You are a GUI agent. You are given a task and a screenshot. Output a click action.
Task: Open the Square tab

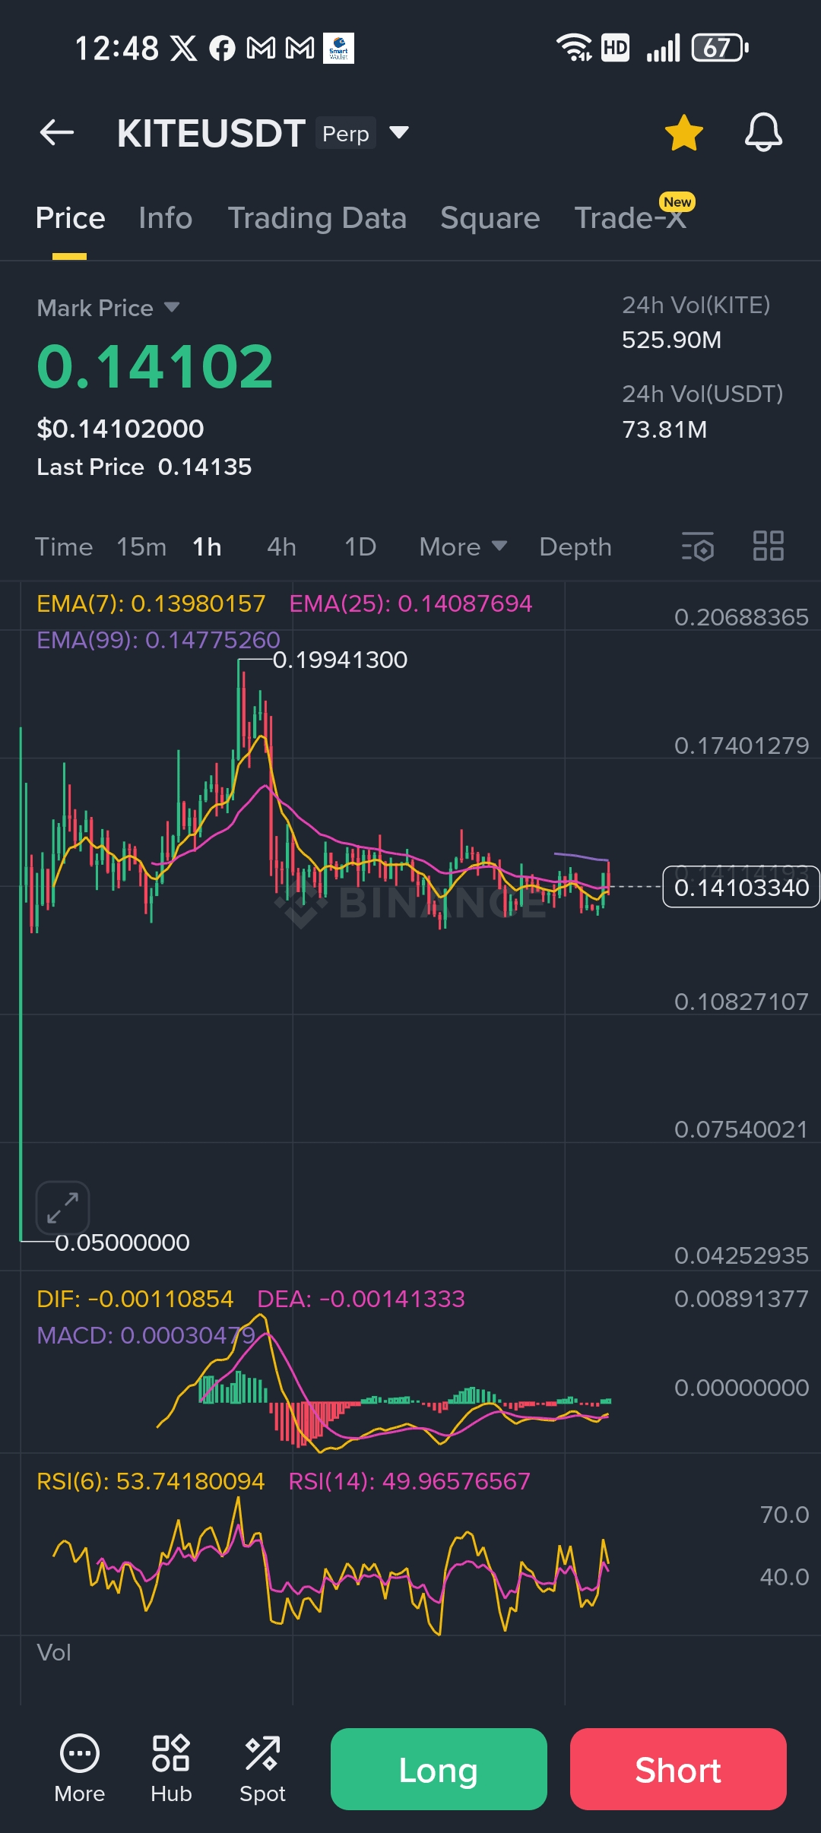[x=490, y=218]
